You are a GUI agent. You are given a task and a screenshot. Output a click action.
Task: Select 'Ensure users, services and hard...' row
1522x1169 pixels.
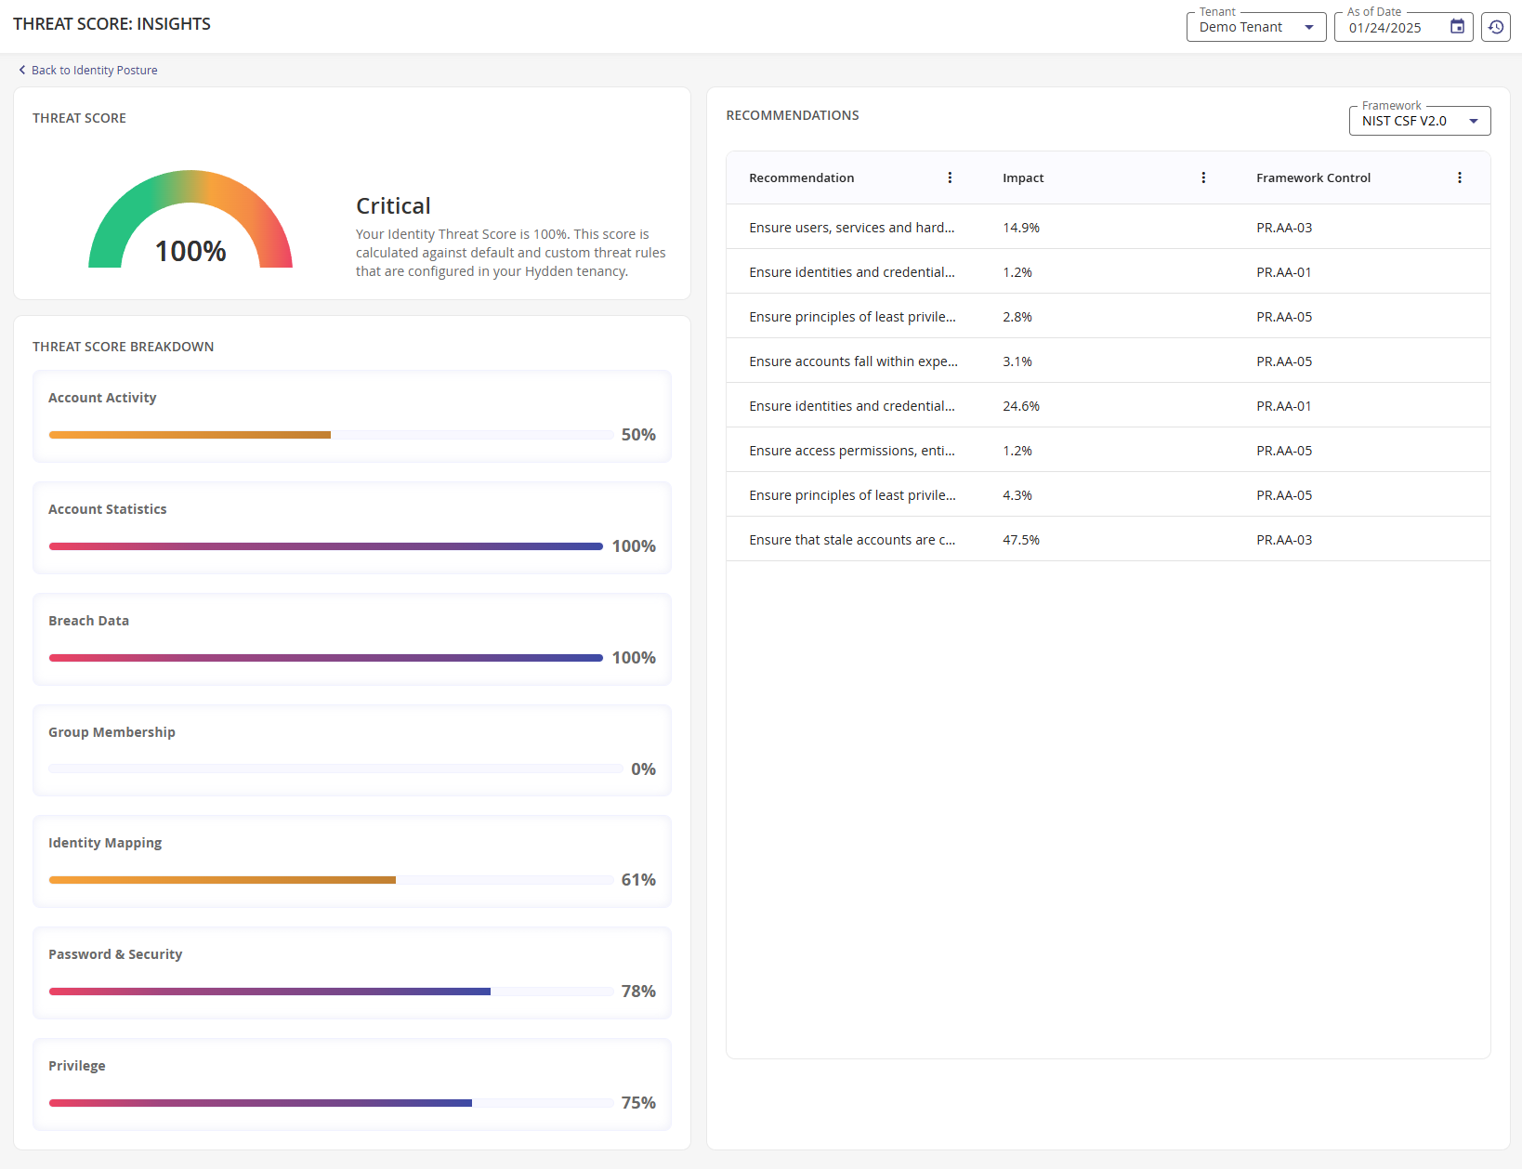[x=1109, y=227]
